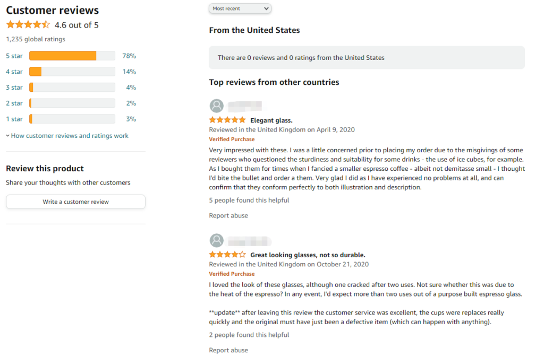The width and height of the screenshot is (544, 357).
Task: Report abuse on the Elegant glass review
Action: click(228, 215)
